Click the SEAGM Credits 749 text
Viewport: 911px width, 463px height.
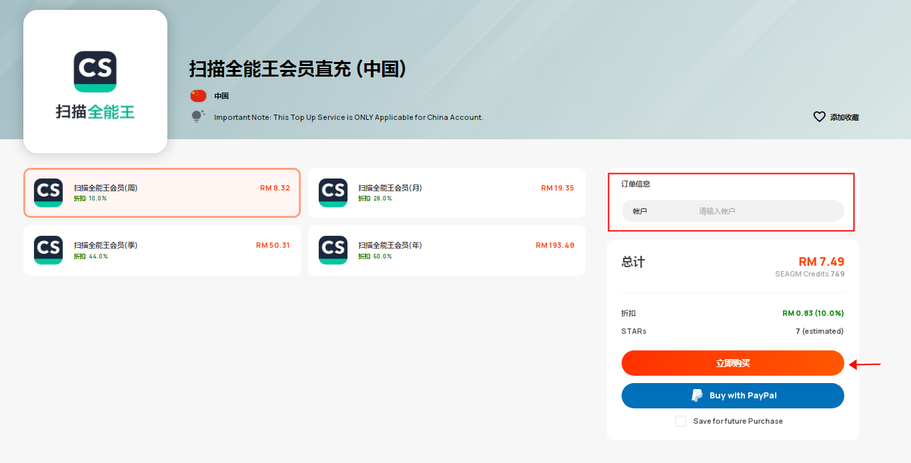coord(810,274)
